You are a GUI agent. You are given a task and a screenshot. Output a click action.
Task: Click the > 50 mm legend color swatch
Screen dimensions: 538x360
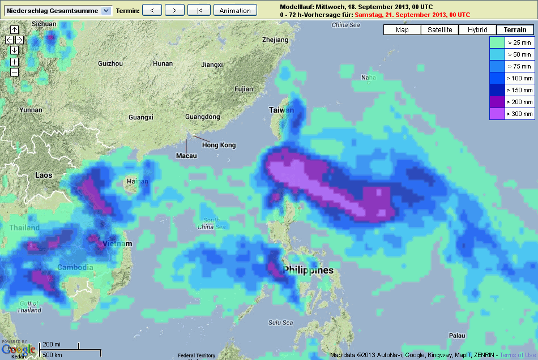click(x=497, y=54)
